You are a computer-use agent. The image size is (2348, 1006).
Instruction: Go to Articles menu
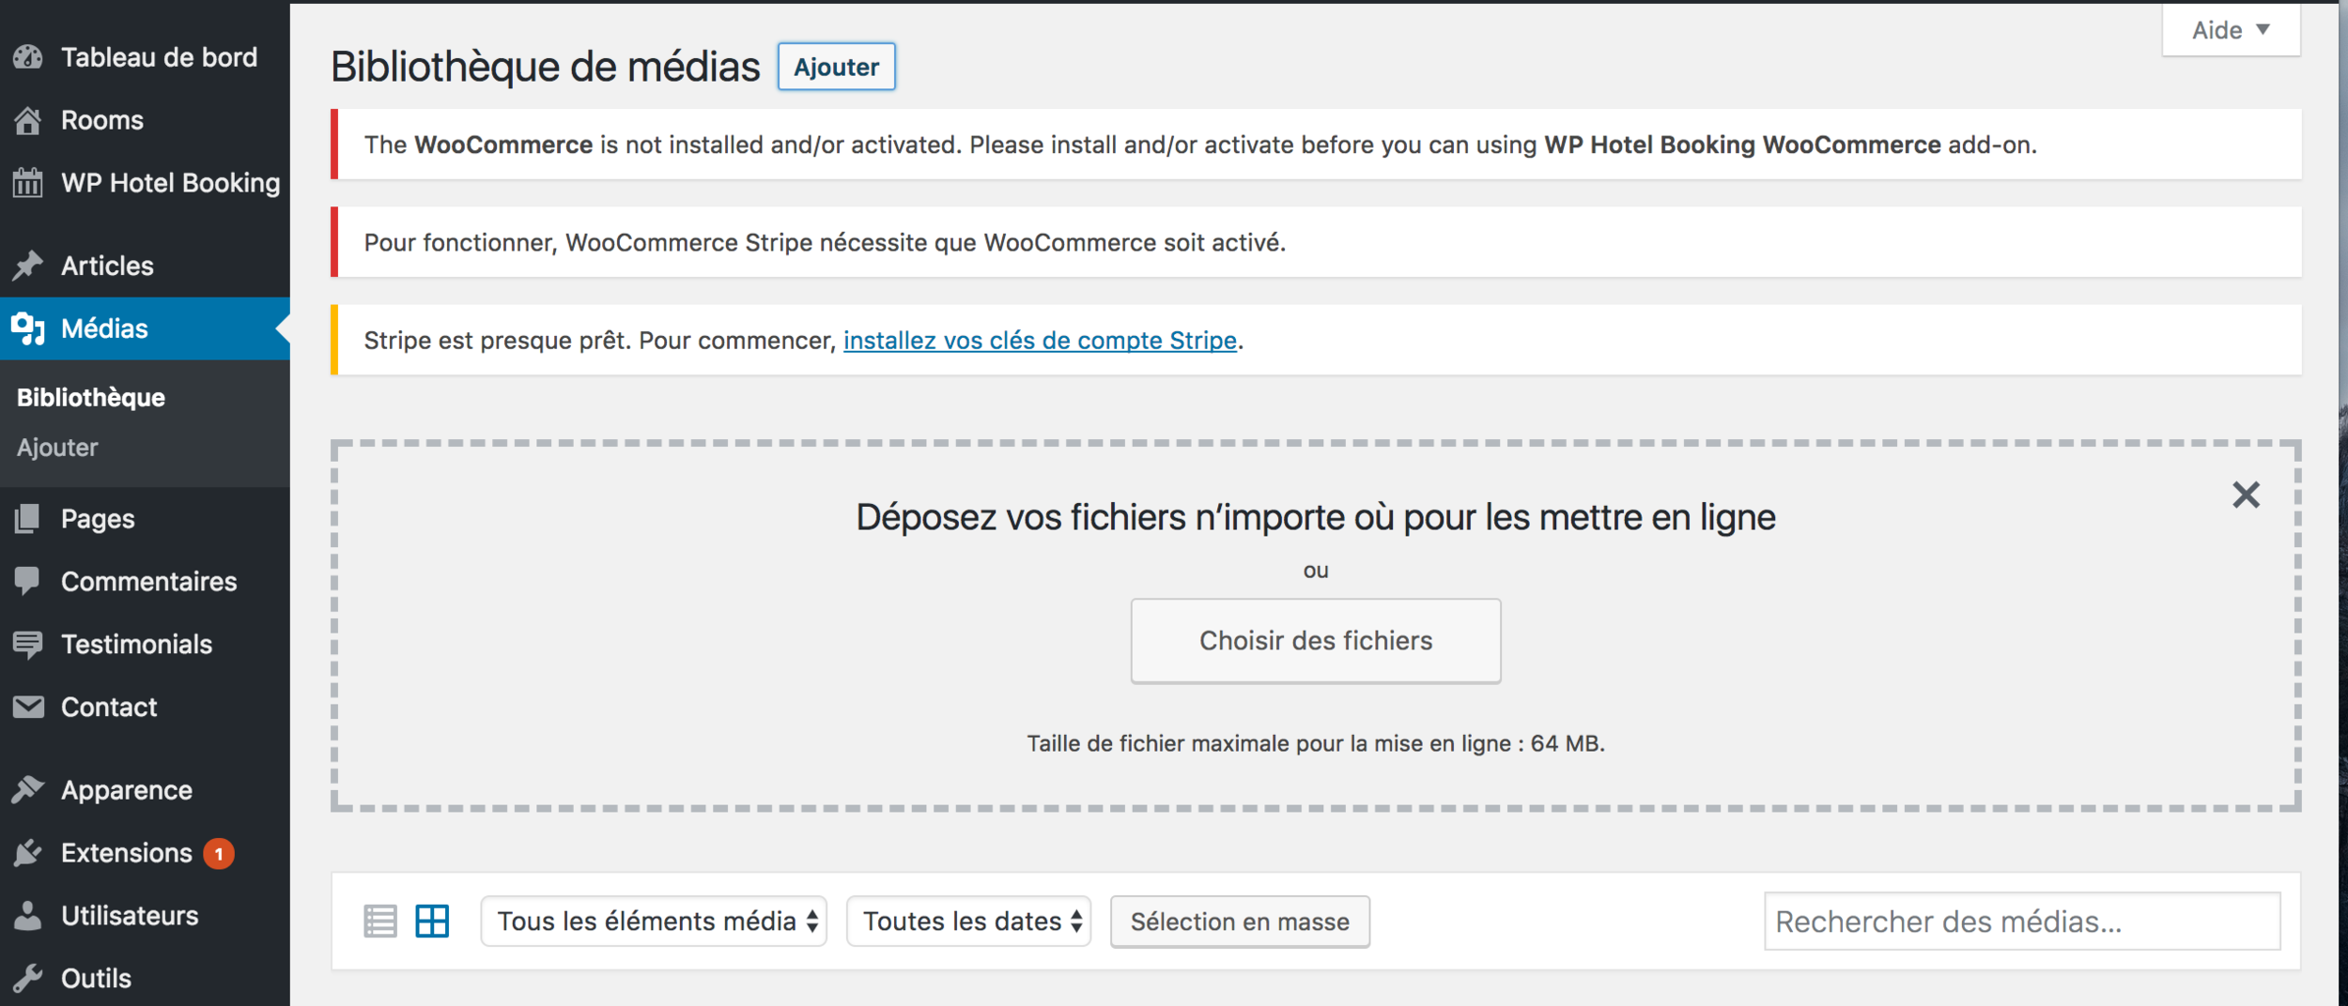(x=145, y=266)
